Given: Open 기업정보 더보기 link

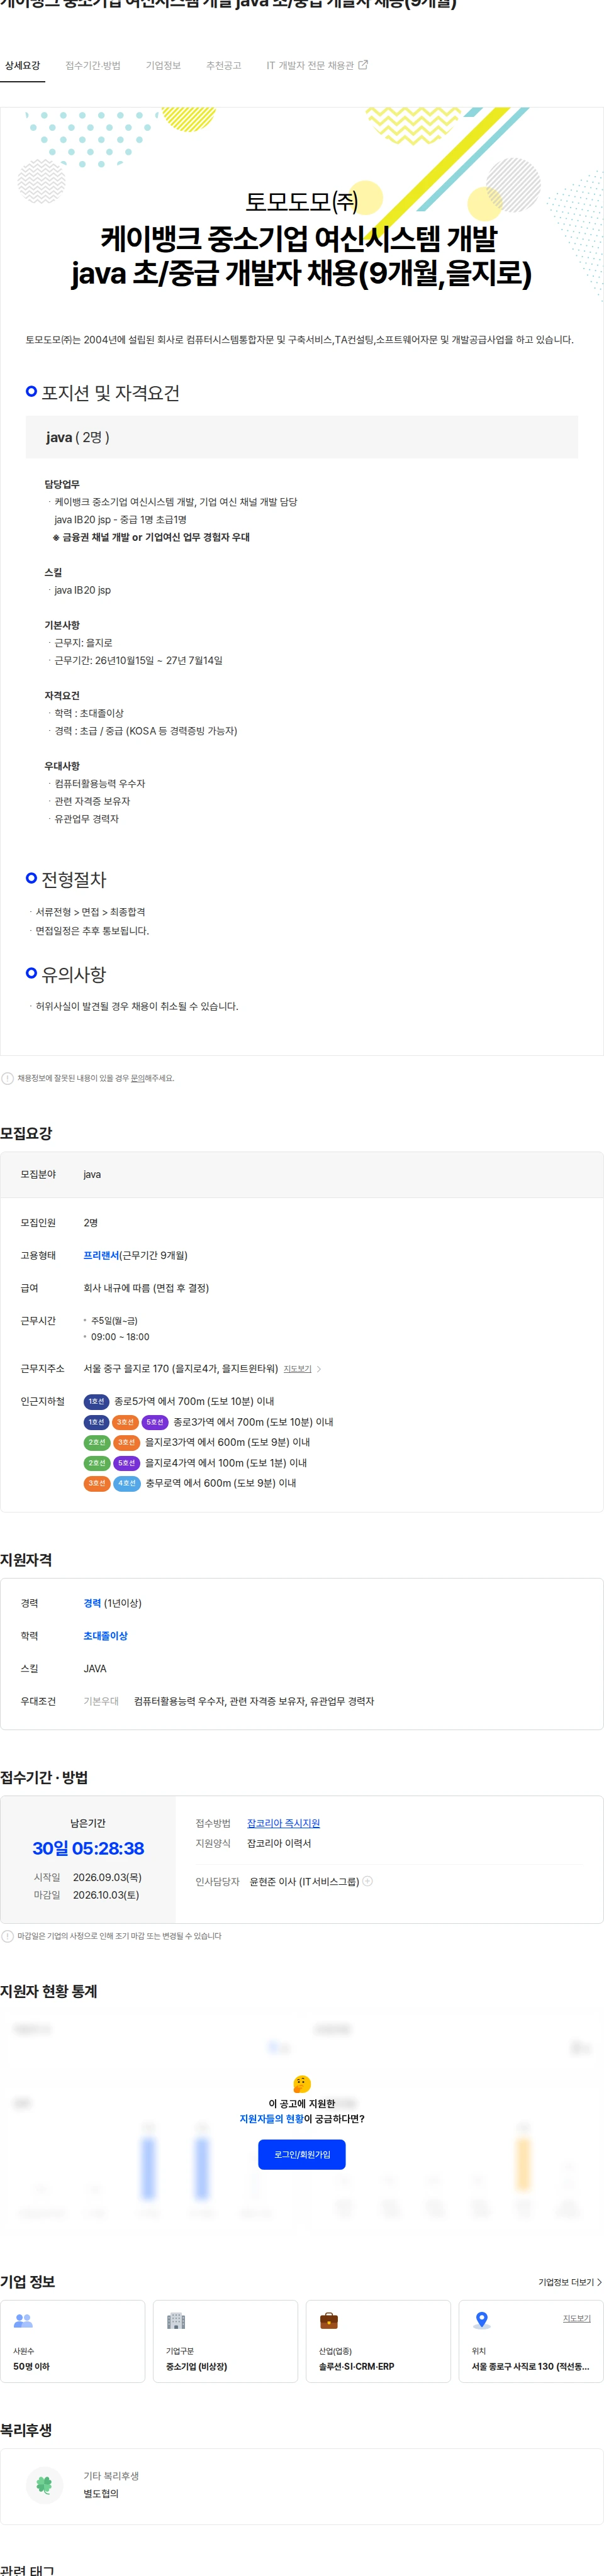Looking at the screenshot, I should [x=570, y=2282].
